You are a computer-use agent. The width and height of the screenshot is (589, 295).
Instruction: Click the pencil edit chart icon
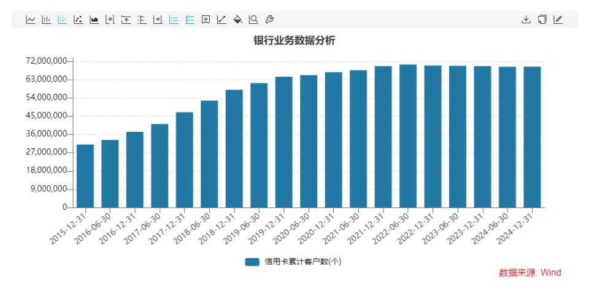558,20
